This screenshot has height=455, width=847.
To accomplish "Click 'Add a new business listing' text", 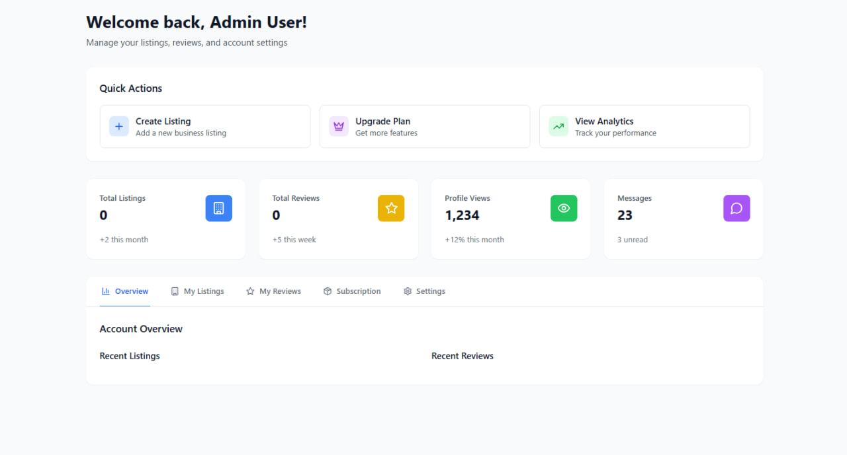I will pos(181,133).
